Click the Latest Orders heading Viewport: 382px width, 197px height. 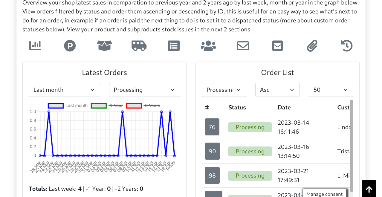(104, 73)
